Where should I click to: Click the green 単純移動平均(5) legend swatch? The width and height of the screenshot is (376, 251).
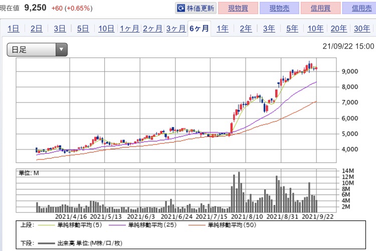tap(46, 225)
